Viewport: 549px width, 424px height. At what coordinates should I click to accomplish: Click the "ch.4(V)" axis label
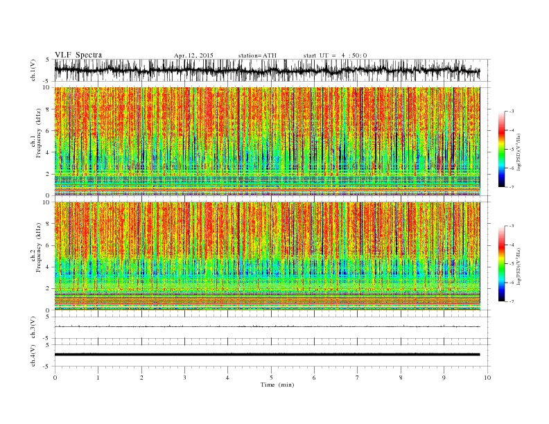click(x=33, y=356)
